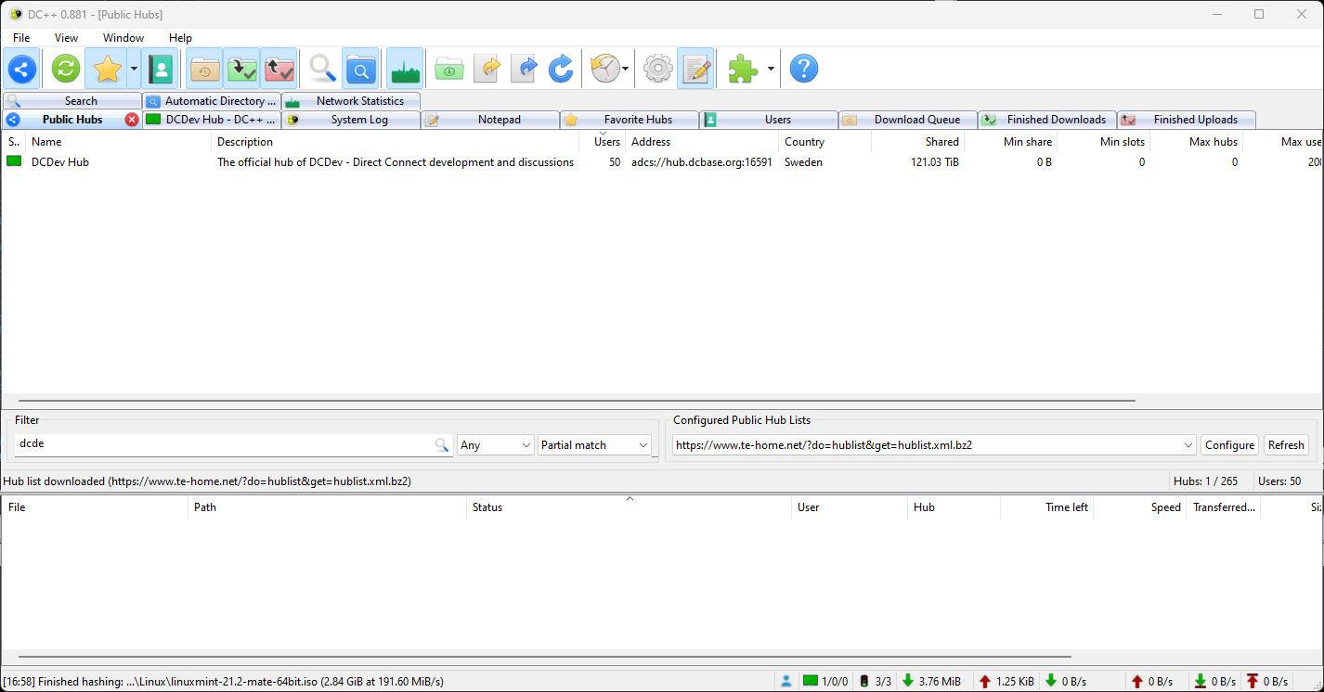The height and width of the screenshot is (692, 1324).
Task: Switch to the Finished Downloads tab
Action: [1047, 120]
